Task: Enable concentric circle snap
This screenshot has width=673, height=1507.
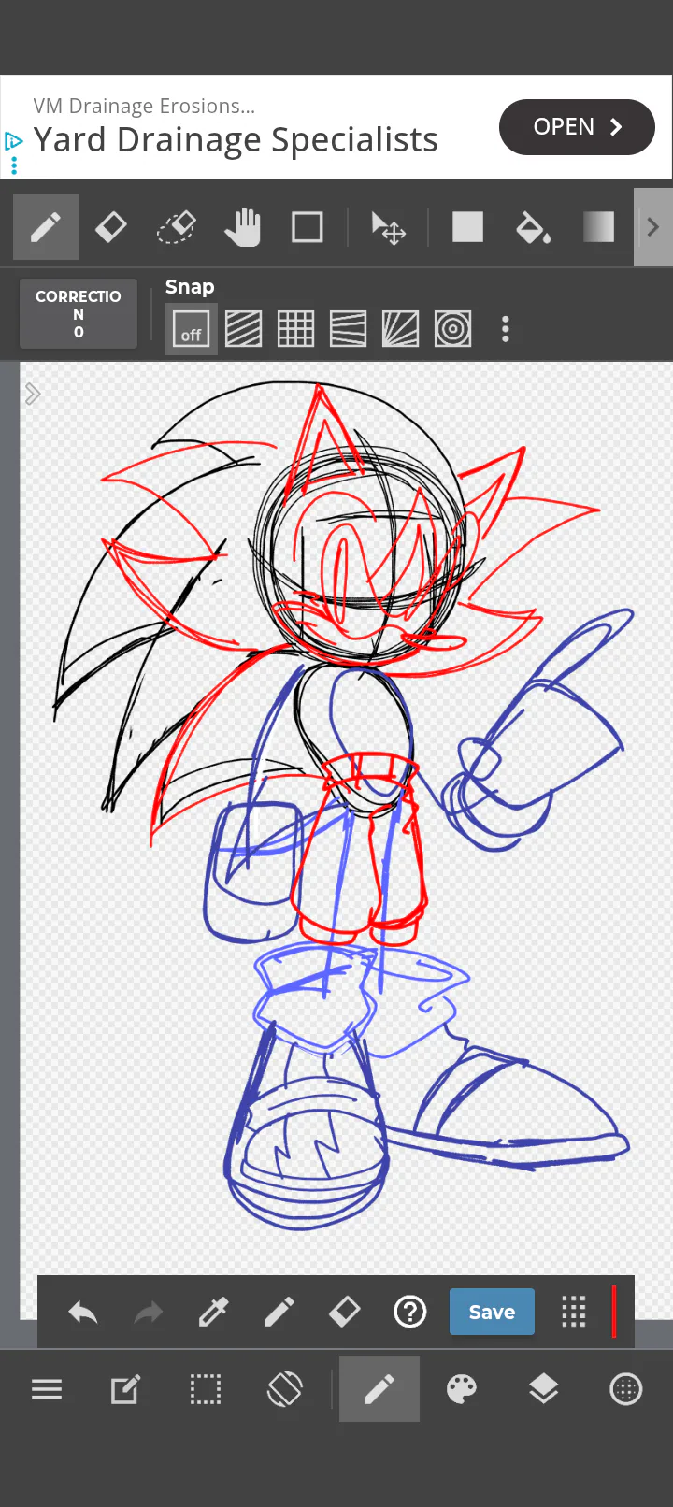Action: click(453, 329)
